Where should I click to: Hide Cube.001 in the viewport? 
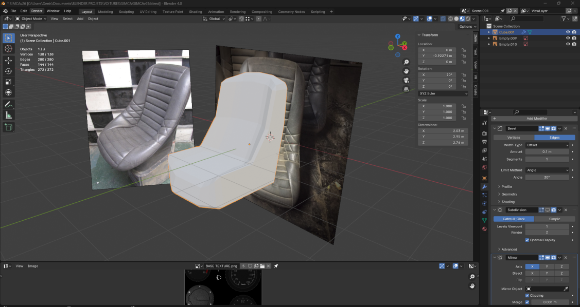(568, 32)
